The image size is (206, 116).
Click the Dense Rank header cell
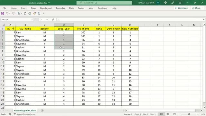(113, 29)
